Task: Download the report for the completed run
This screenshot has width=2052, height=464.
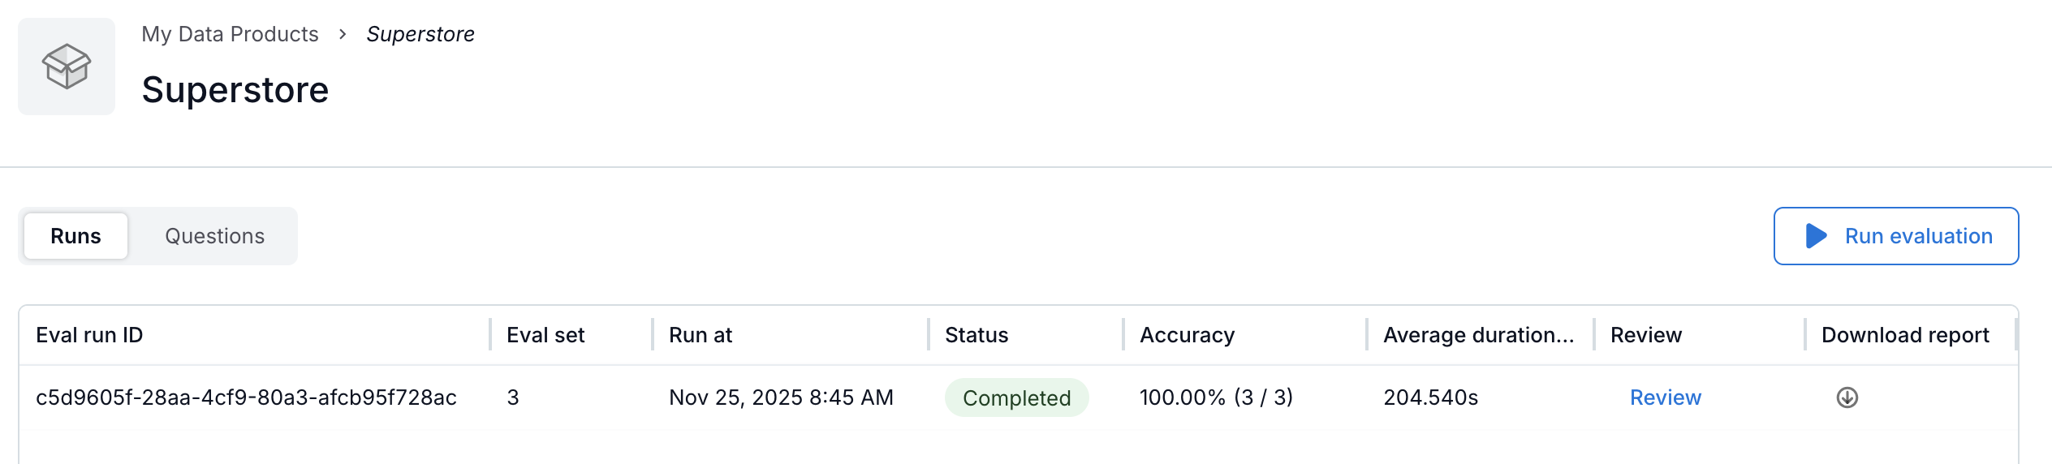Action: point(1847,397)
